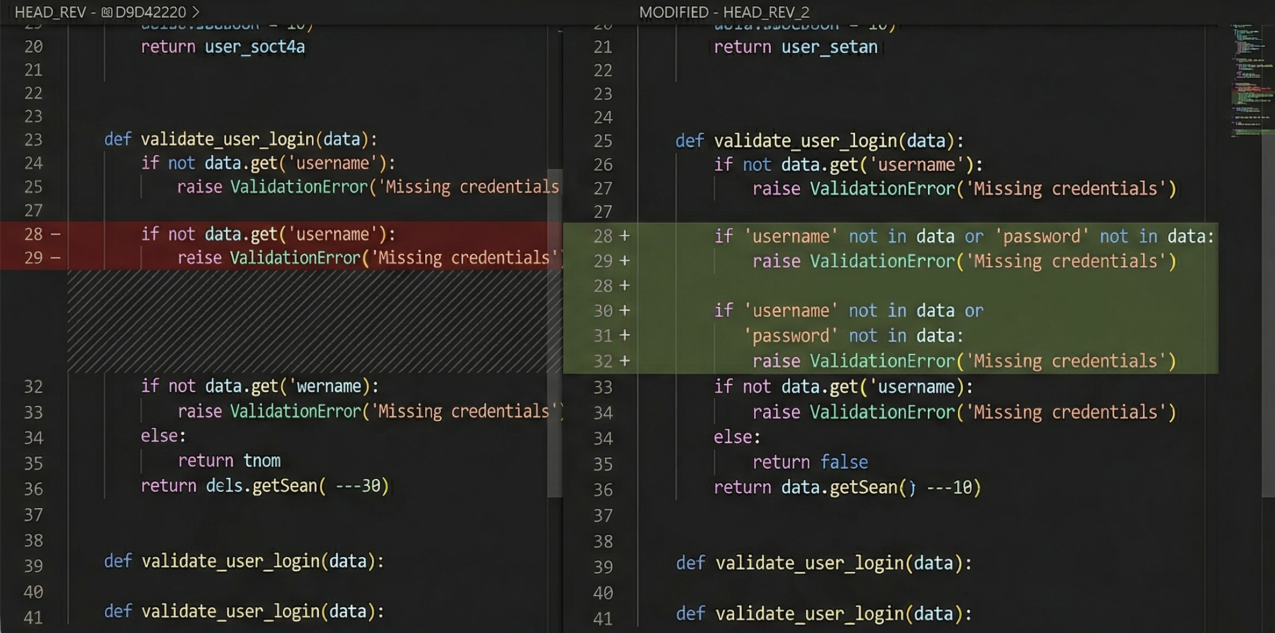
Task: Click right gutter line number 21
Action: 603,47
